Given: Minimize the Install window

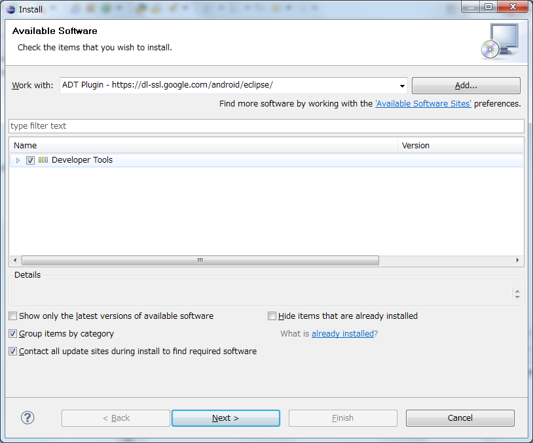Looking at the screenshot, I should [470, 7].
